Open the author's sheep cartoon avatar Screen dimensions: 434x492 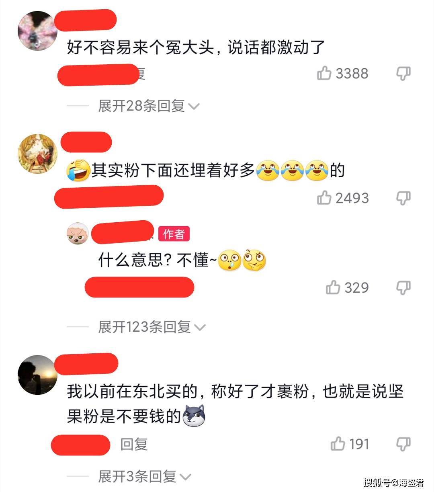pos(78,233)
